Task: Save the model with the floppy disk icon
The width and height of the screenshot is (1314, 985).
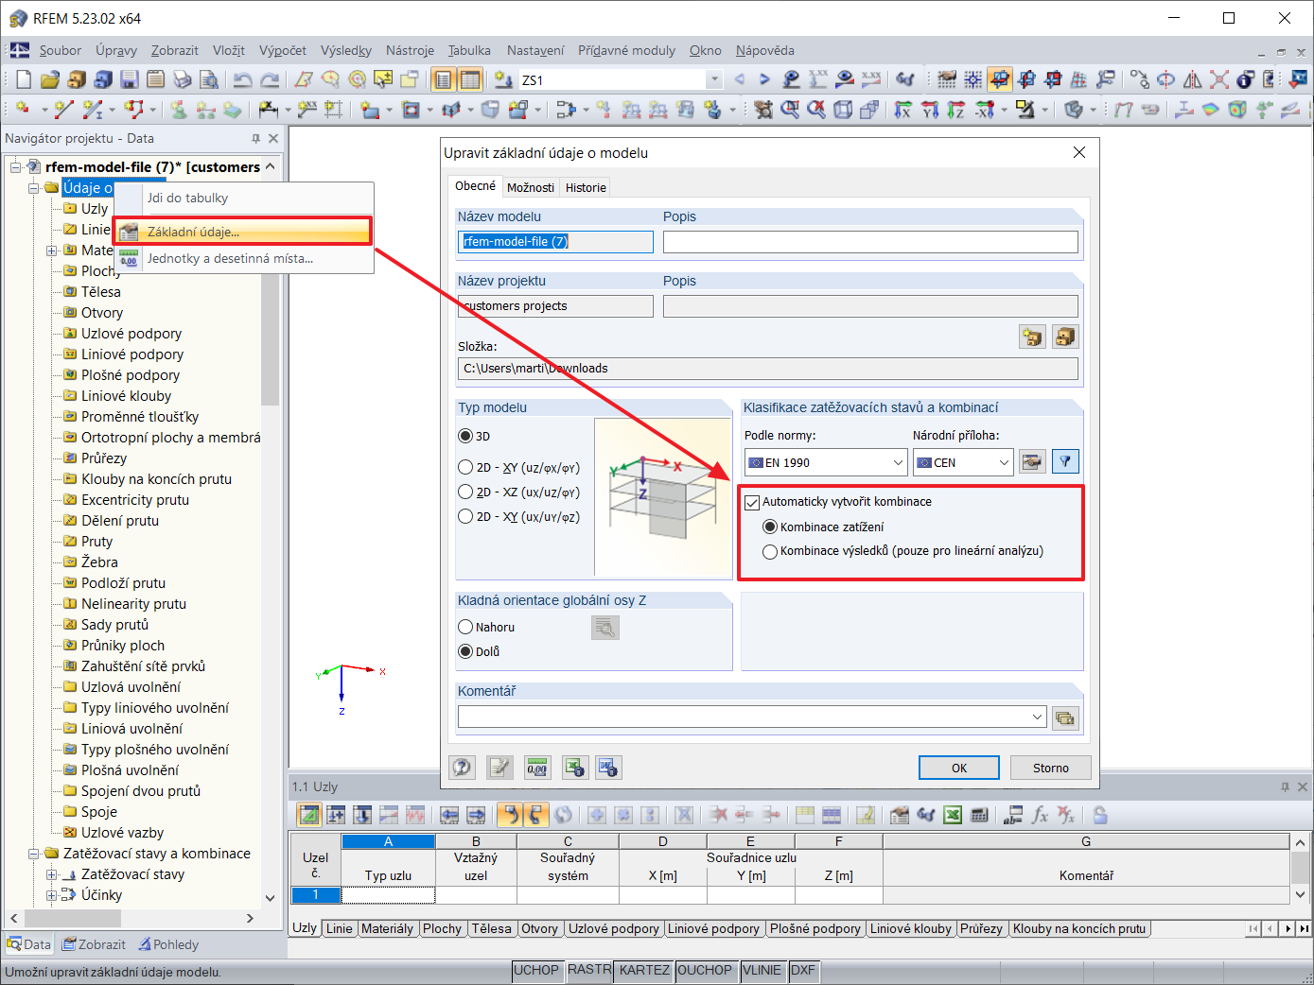Action: coord(130,80)
